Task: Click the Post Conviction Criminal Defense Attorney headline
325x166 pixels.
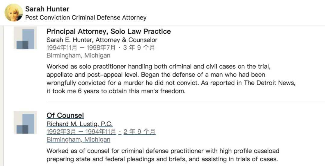Action: point(86,17)
